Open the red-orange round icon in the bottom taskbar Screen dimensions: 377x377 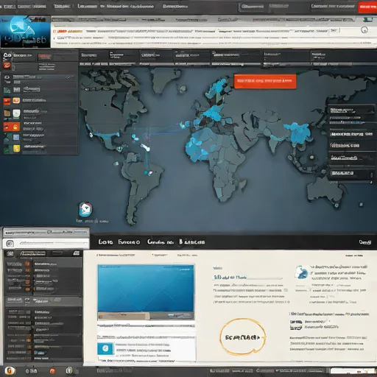click(52, 370)
